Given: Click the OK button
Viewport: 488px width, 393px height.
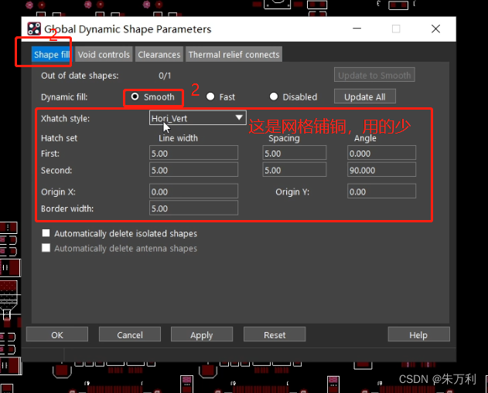Looking at the screenshot, I should 57,335.
